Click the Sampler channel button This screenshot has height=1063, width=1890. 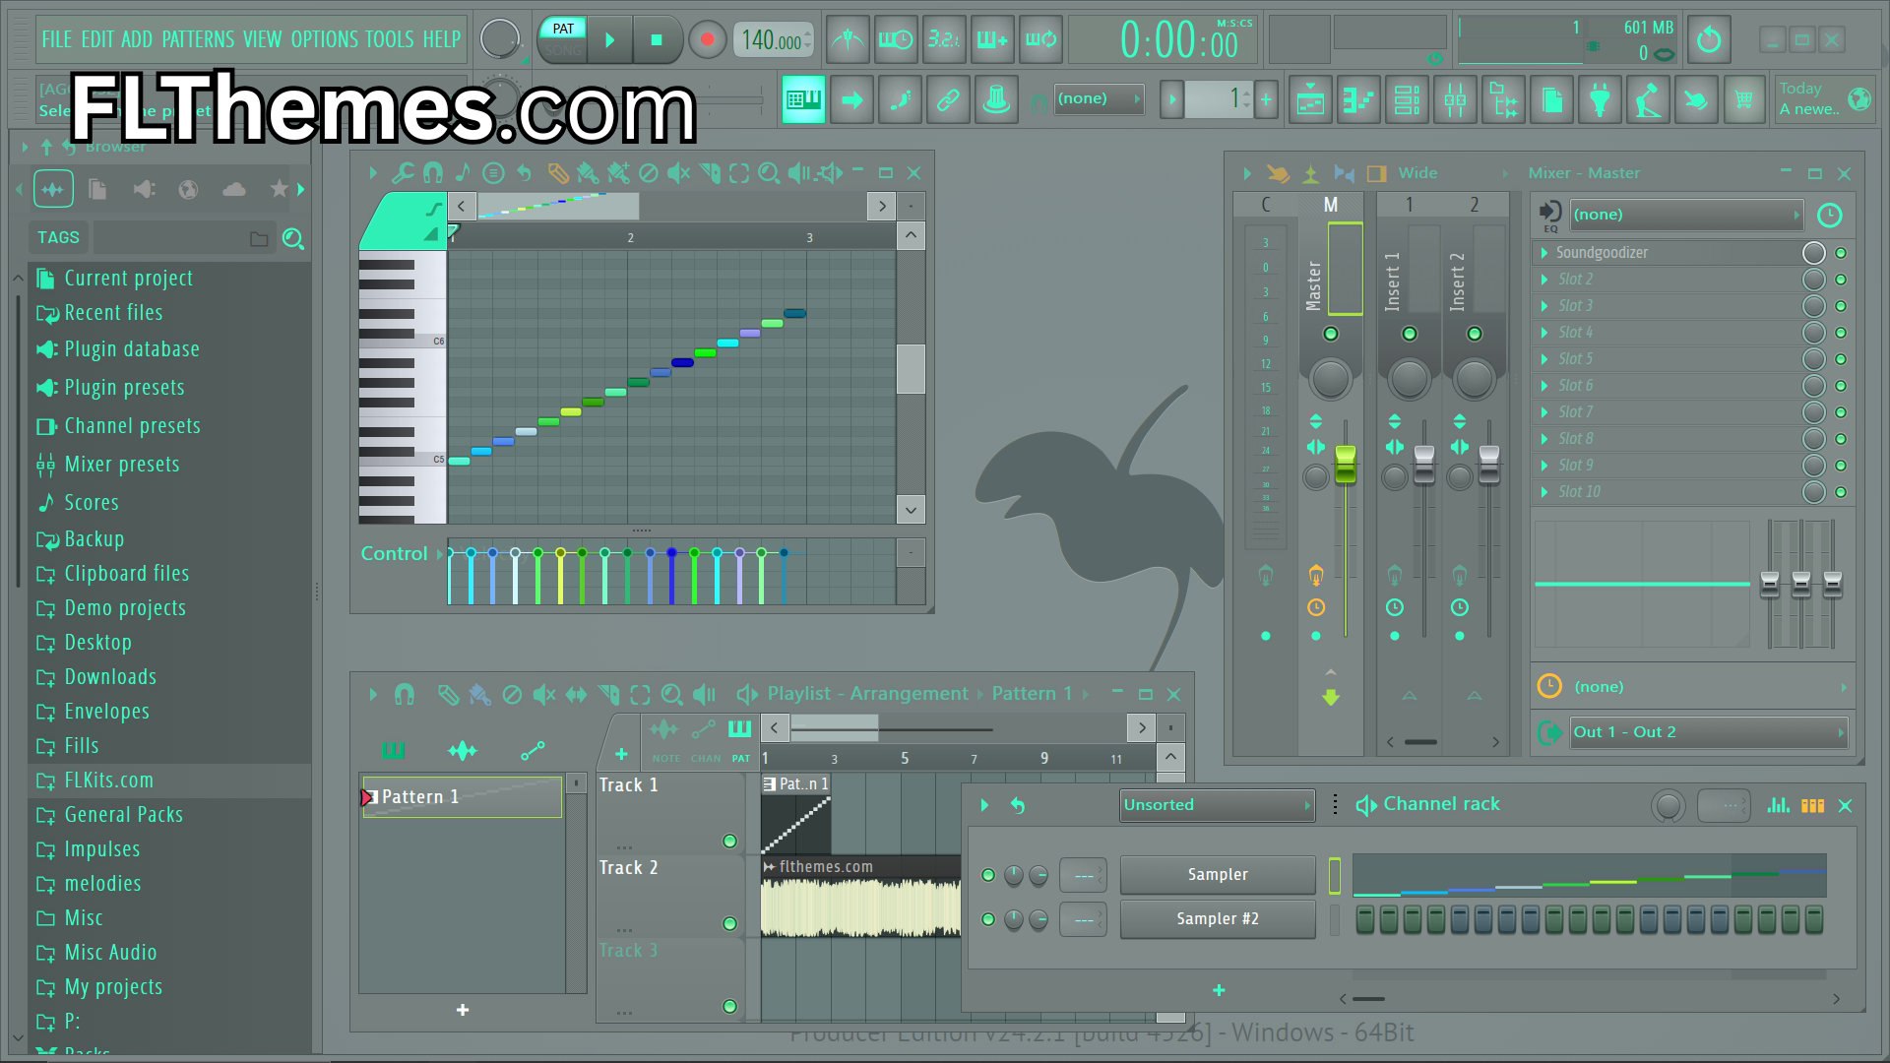point(1218,875)
